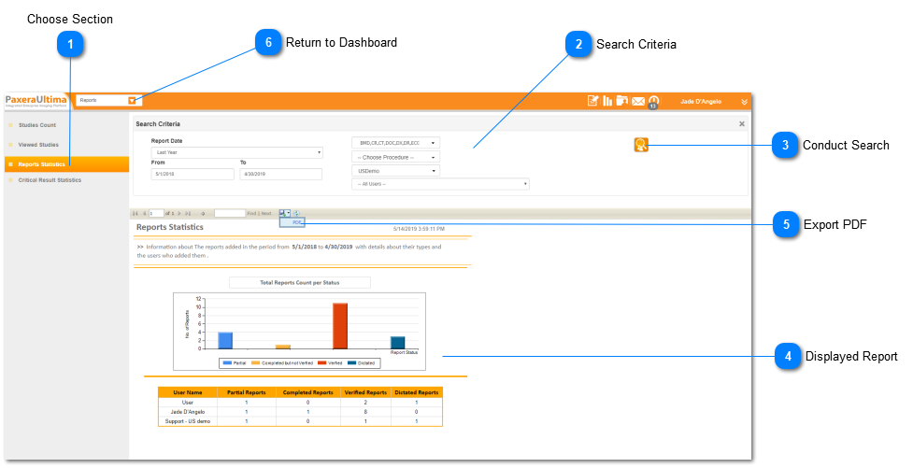
Task: Click the Dictated legend color swatch
Action: coord(351,363)
